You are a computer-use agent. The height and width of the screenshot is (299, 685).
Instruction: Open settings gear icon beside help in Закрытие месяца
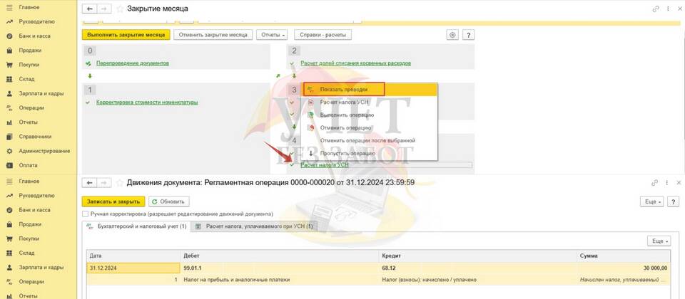pos(452,35)
